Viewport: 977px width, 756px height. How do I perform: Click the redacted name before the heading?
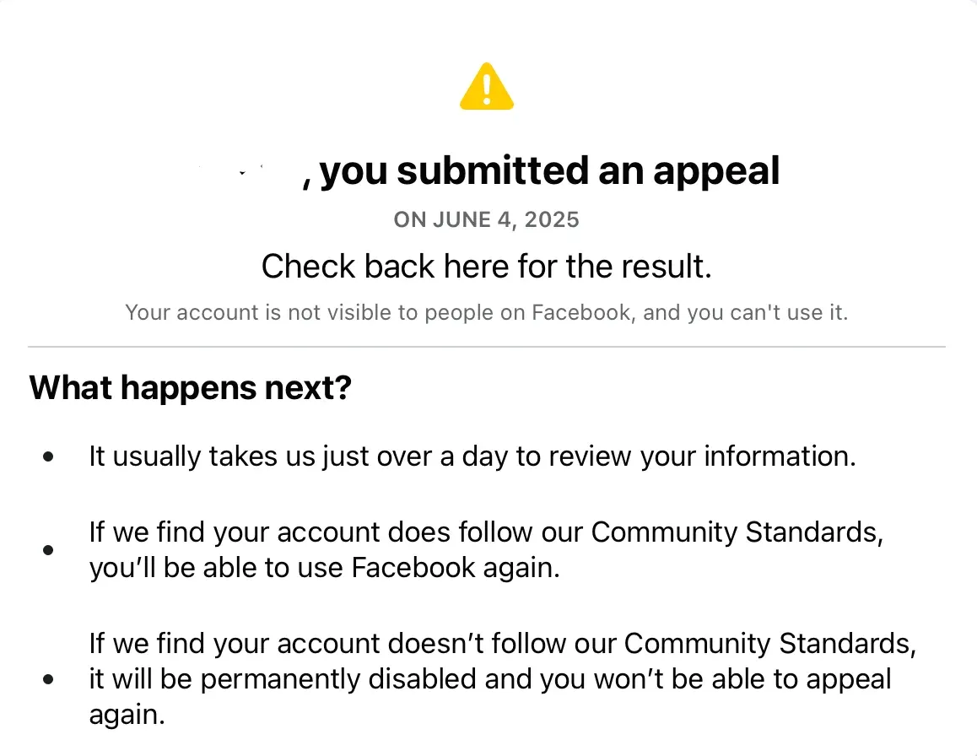(x=247, y=171)
